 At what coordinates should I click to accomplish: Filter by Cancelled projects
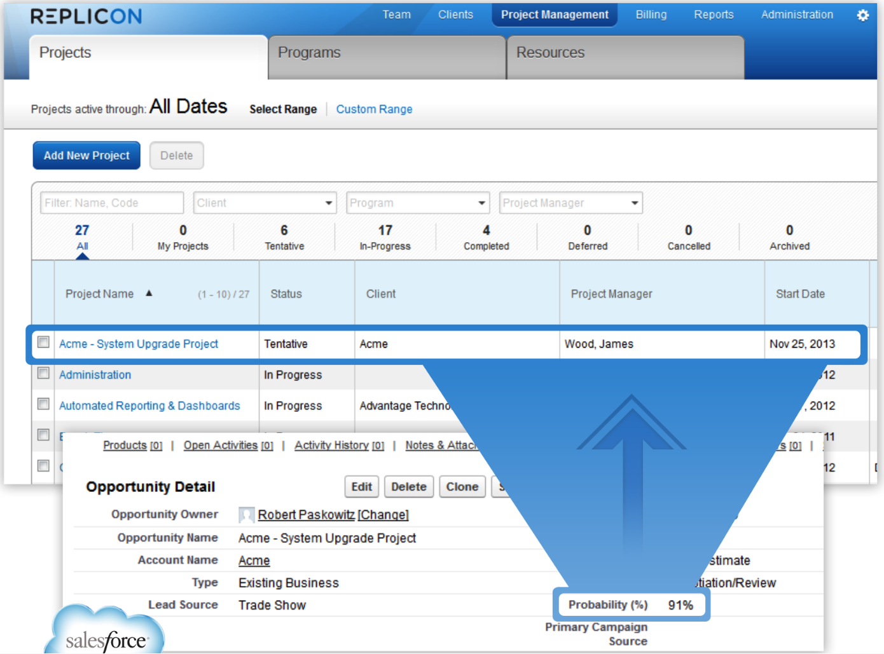(689, 238)
